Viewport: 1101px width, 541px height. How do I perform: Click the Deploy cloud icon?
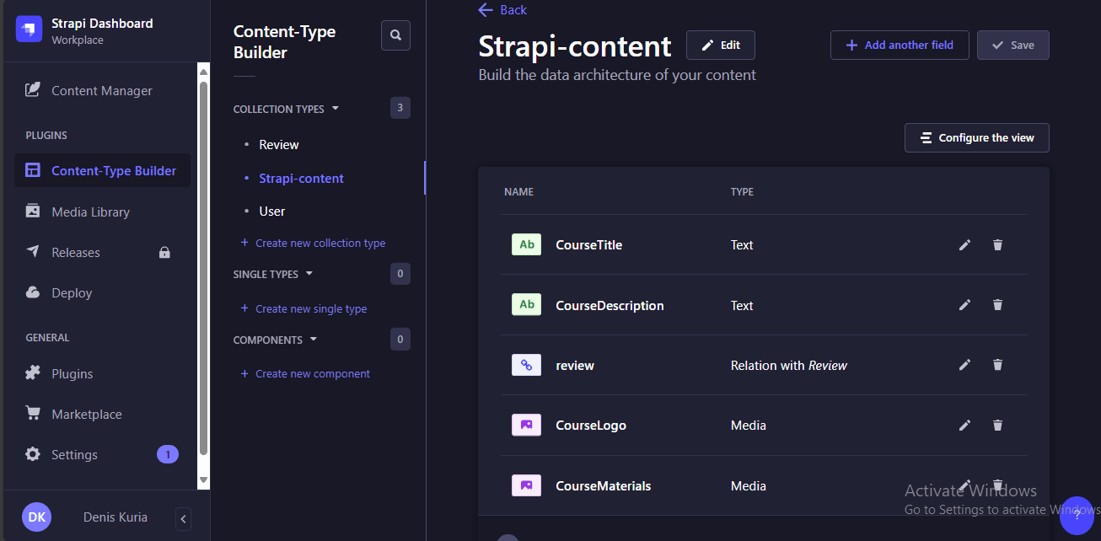[x=33, y=292]
